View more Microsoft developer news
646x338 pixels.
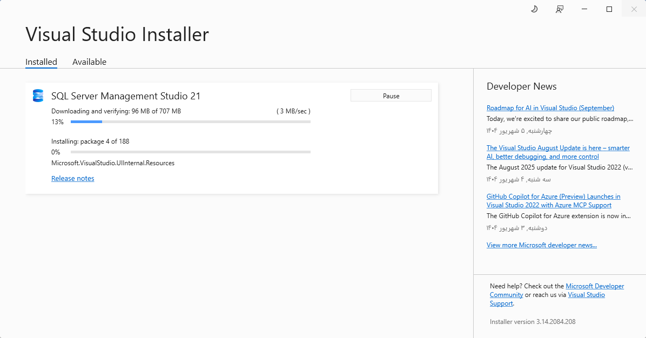(542, 245)
